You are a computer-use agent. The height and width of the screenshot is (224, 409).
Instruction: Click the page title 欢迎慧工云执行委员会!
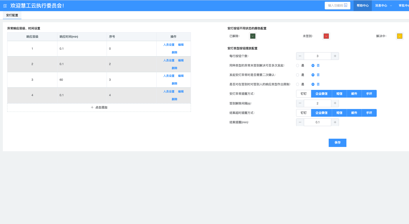click(x=37, y=5)
